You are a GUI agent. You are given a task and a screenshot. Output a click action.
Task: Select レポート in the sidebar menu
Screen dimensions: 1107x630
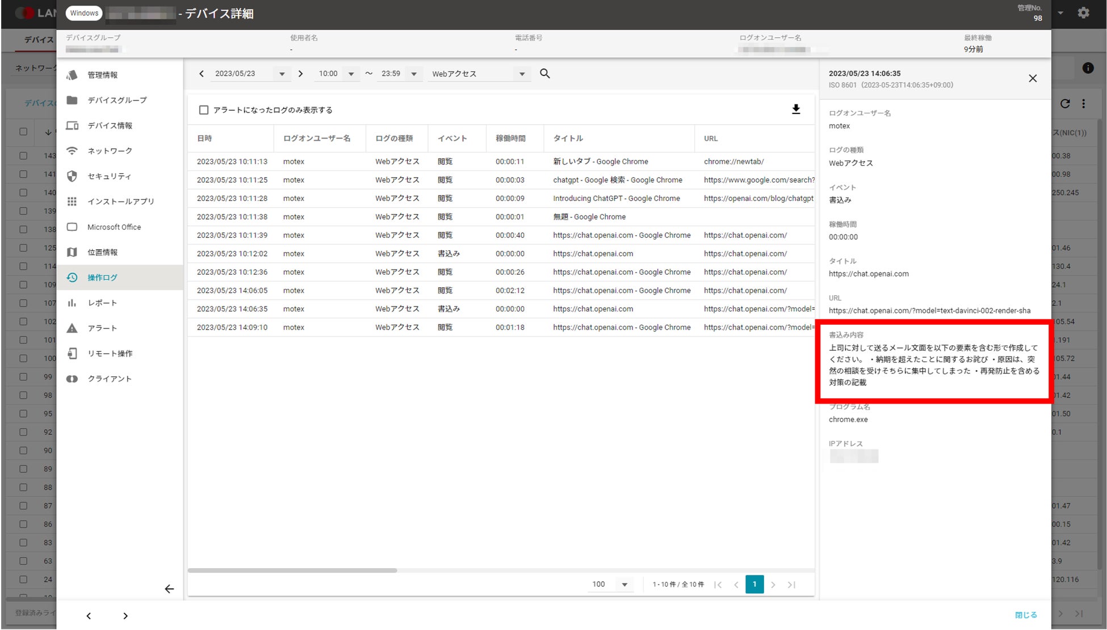tap(102, 303)
